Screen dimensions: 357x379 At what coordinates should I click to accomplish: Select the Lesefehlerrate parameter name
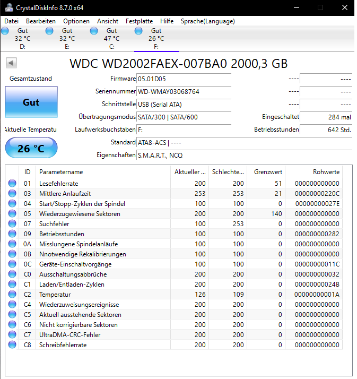[x=59, y=184]
